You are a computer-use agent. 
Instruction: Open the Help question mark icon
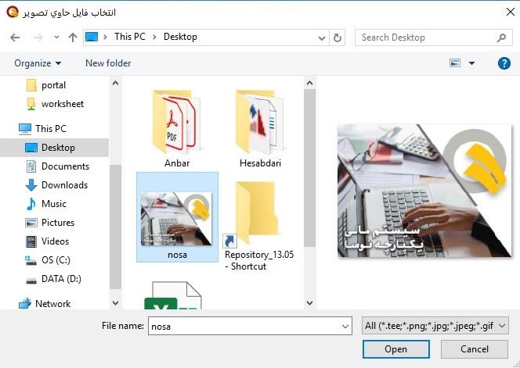click(x=504, y=63)
